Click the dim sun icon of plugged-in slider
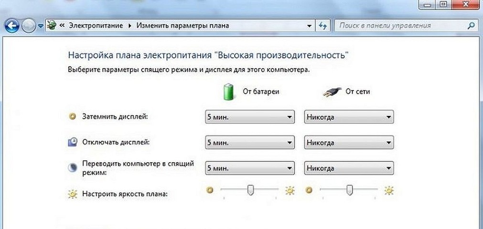Viewport: 483px width, 229px height. (x=309, y=190)
